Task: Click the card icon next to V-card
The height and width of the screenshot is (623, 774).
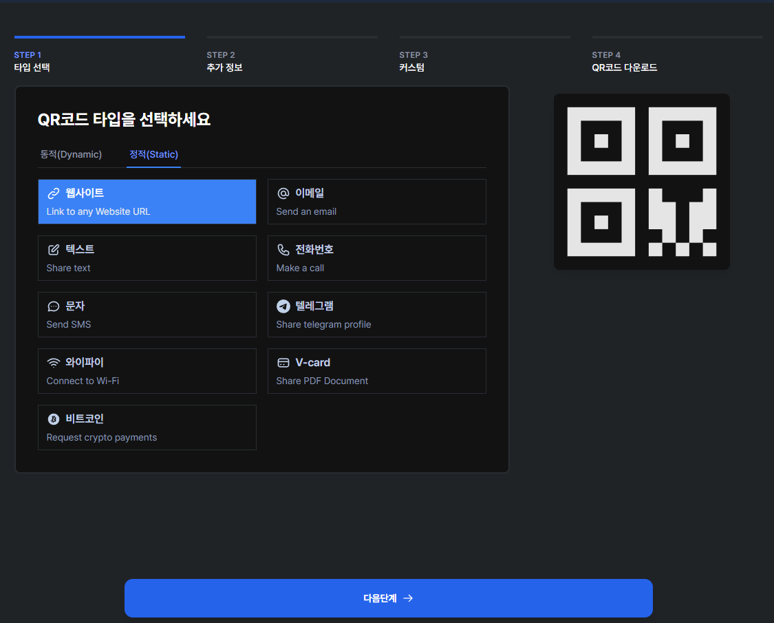Action: [x=283, y=363]
